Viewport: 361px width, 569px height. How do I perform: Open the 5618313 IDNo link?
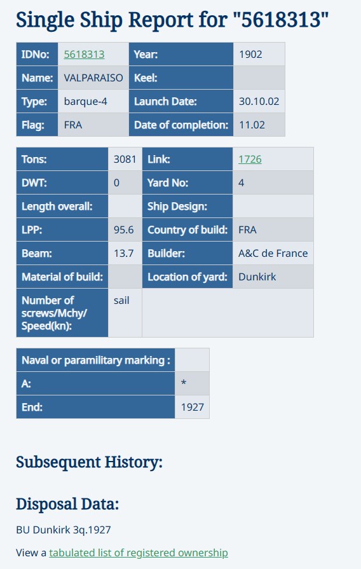84,55
